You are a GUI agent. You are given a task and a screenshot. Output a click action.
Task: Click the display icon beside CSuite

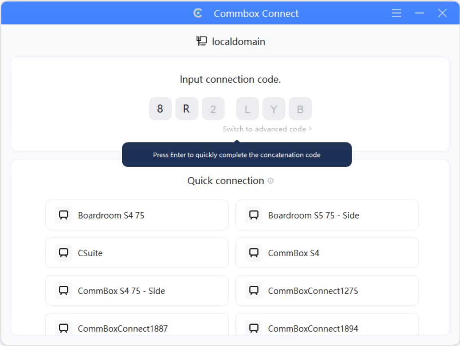click(63, 253)
